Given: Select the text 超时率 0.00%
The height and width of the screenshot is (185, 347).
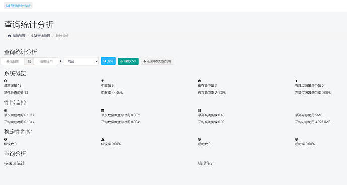Looking at the screenshot, I should pos(305,144).
